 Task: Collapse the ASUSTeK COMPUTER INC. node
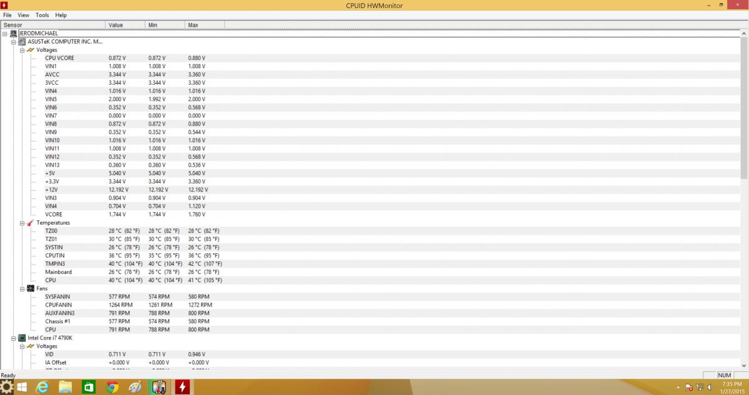click(14, 42)
